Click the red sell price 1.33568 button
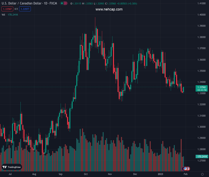The image size is (209, 177). click(7, 9)
